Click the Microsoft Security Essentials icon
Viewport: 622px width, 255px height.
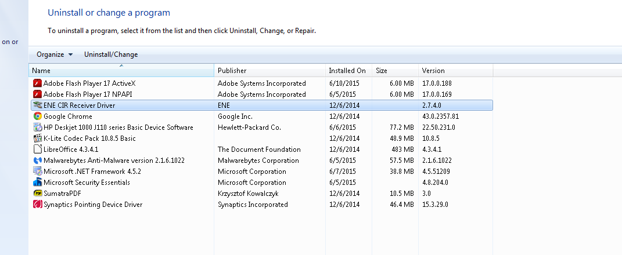37,183
